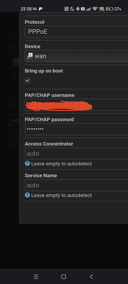Click the help icon under Access Concentrator

click(x=27, y=164)
